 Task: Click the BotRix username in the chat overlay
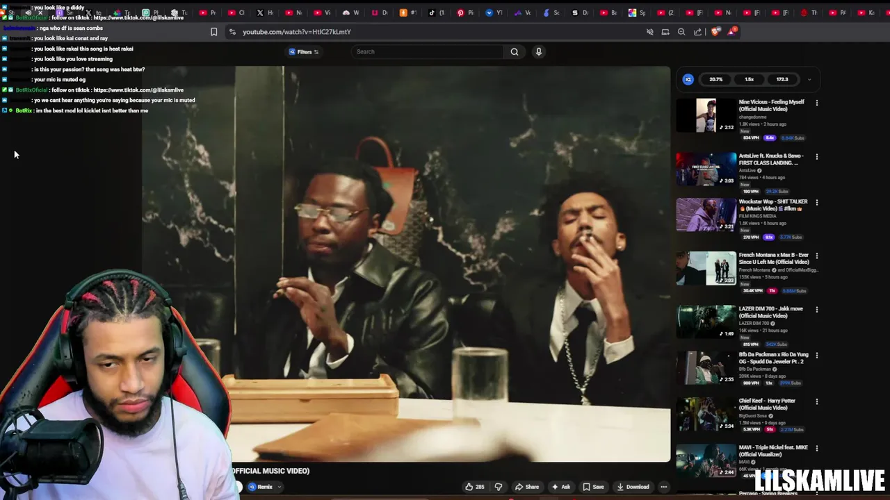pyautogui.click(x=24, y=110)
